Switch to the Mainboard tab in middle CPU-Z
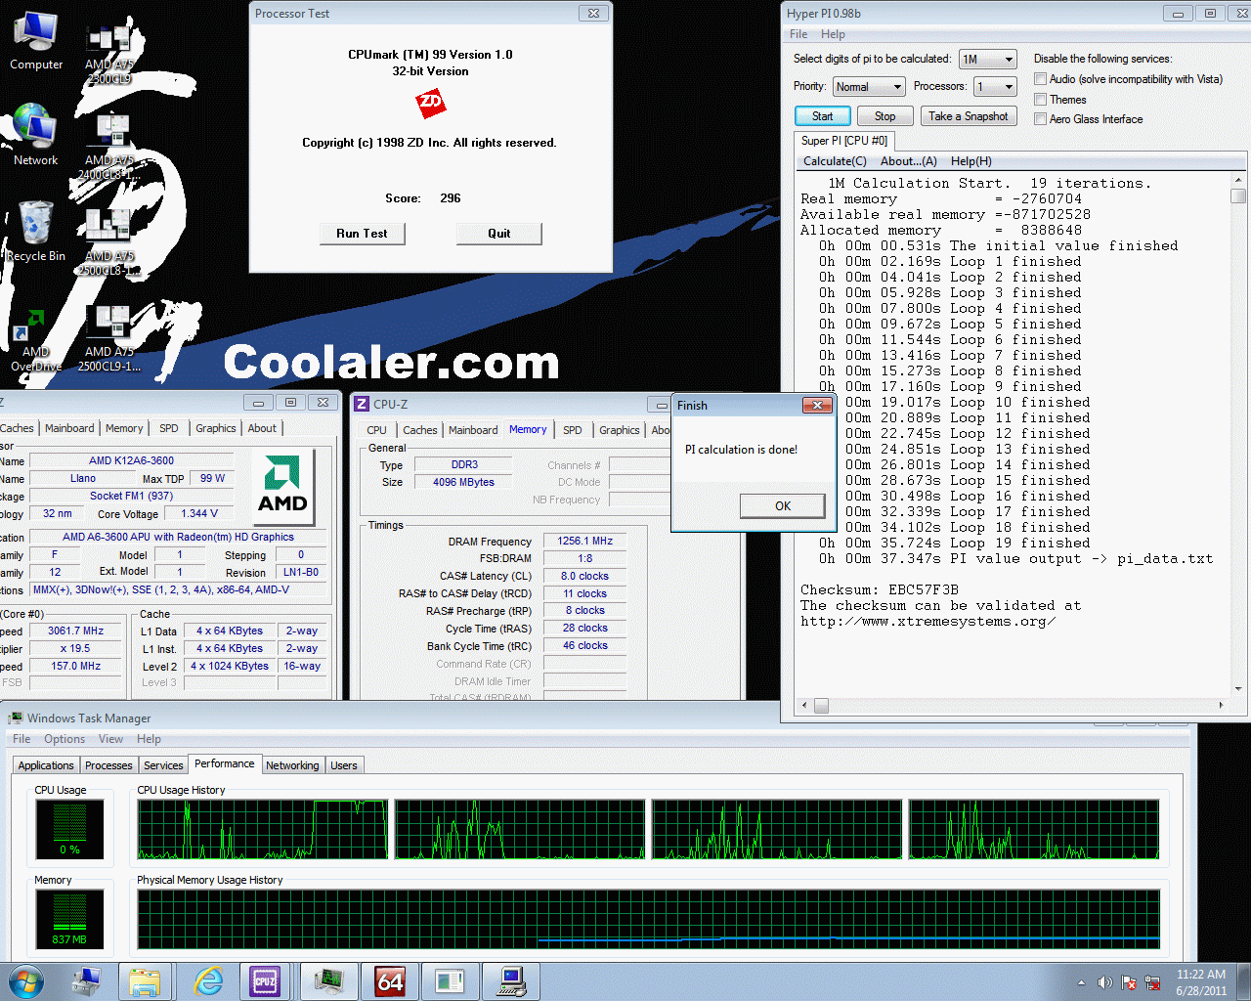 473,430
